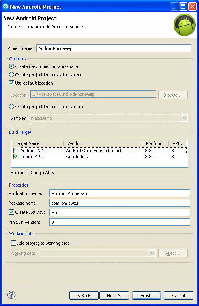Screen dimensions: 199x306
Task: Enable Add project to working sets
Action: tap(13, 243)
